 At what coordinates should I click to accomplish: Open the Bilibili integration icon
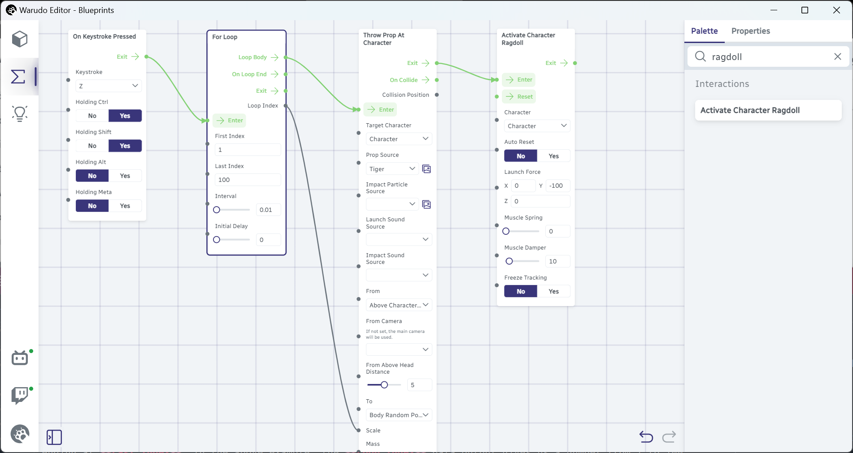[x=20, y=358]
